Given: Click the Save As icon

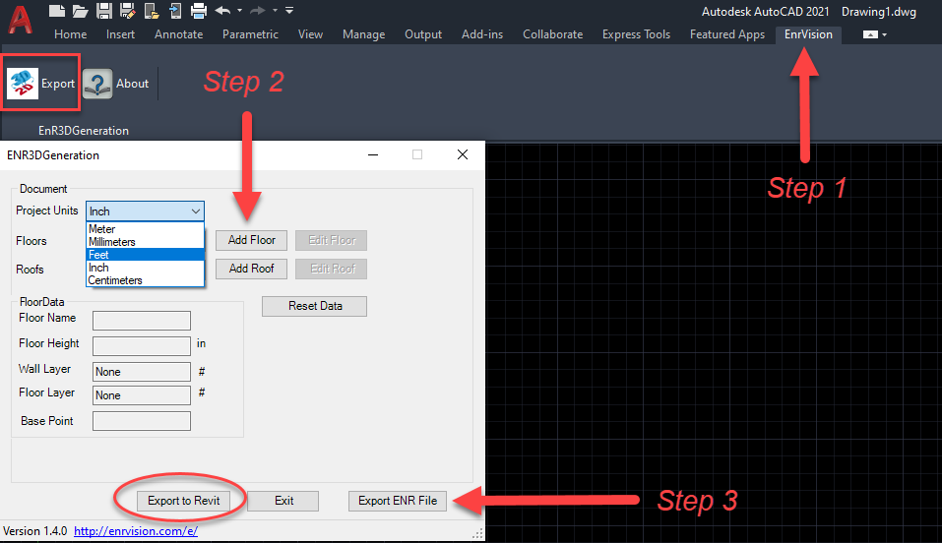Looking at the screenshot, I should tap(128, 11).
